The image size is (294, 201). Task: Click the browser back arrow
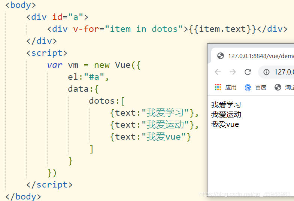click(x=218, y=72)
